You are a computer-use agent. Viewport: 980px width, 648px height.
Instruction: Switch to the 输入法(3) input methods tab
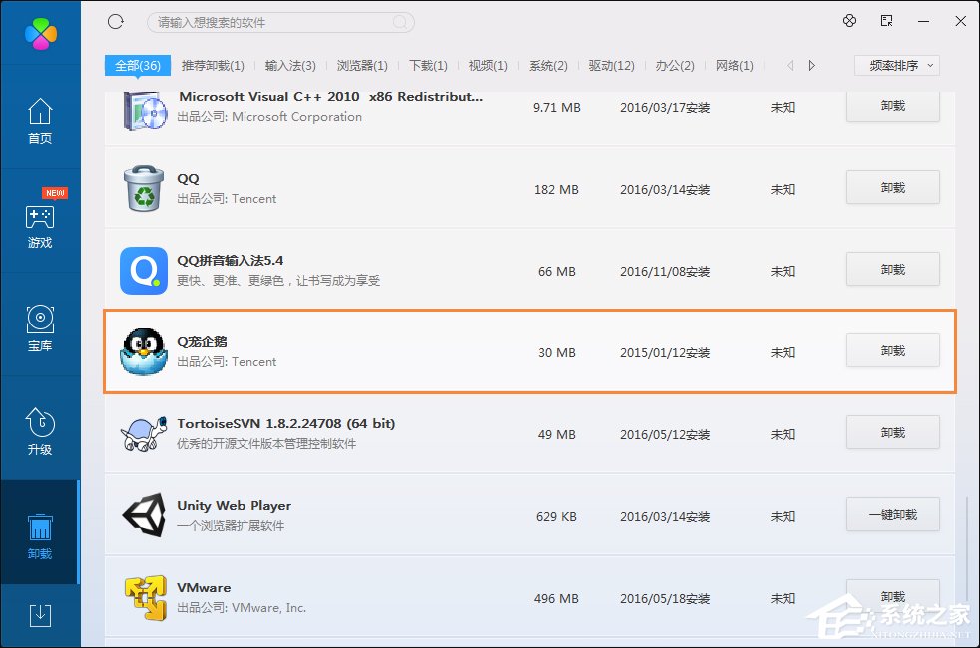[290, 66]
